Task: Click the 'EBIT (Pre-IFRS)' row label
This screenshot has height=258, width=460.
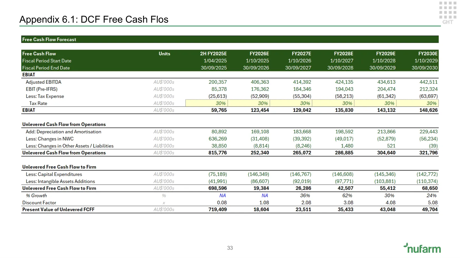Action: [x=42, y=89]
